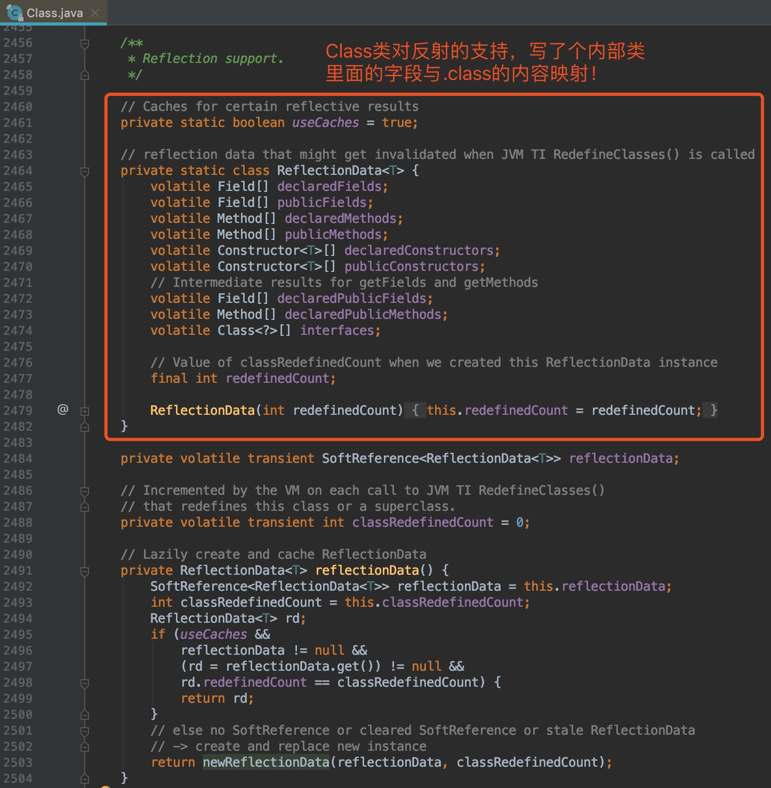Click the 'Caches for certain reflective results' comment

(x=270, y=107)
